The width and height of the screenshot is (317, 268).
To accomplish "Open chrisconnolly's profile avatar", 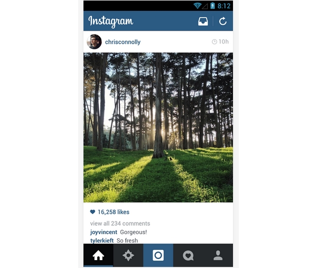I will [x=94, y=42].
